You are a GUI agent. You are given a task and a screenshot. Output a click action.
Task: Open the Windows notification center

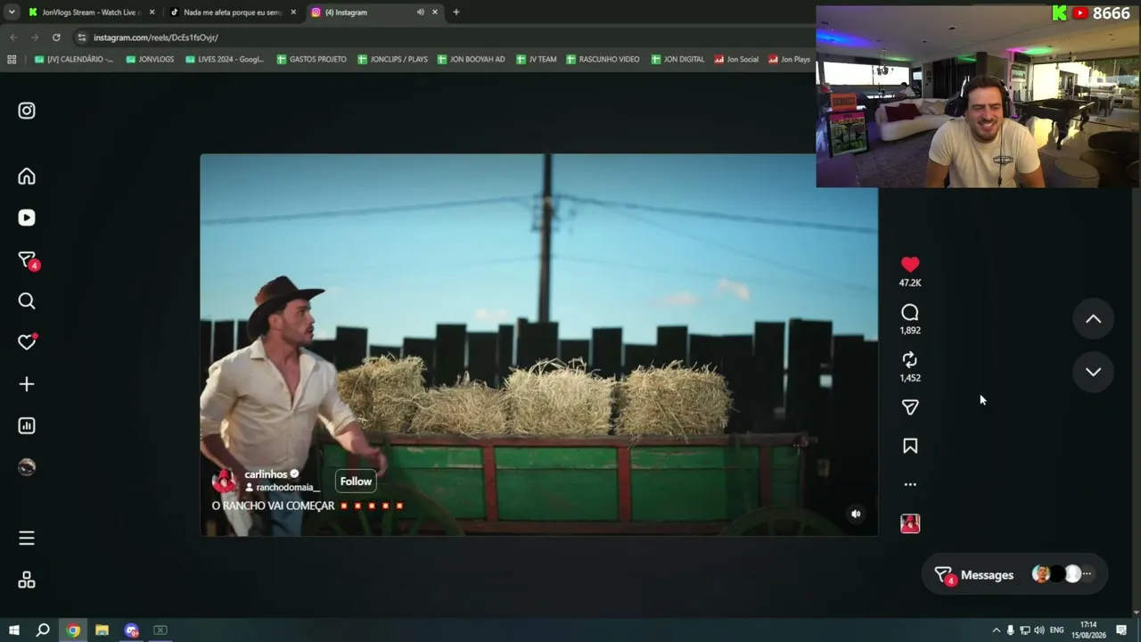[1121, 630]
